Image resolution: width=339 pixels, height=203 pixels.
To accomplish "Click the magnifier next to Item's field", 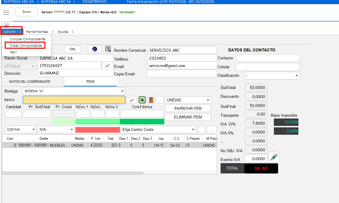I will click(132, 100).
